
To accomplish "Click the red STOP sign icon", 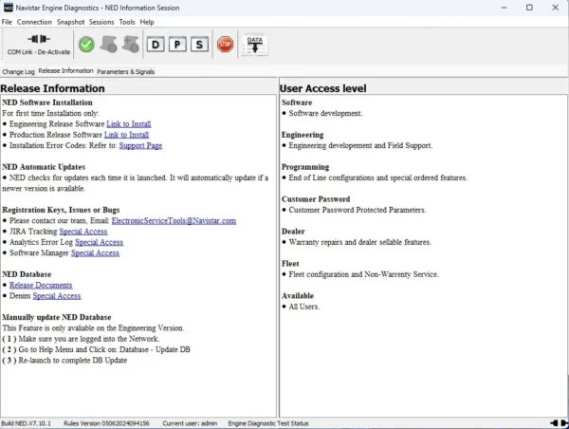I will point(225,45).
